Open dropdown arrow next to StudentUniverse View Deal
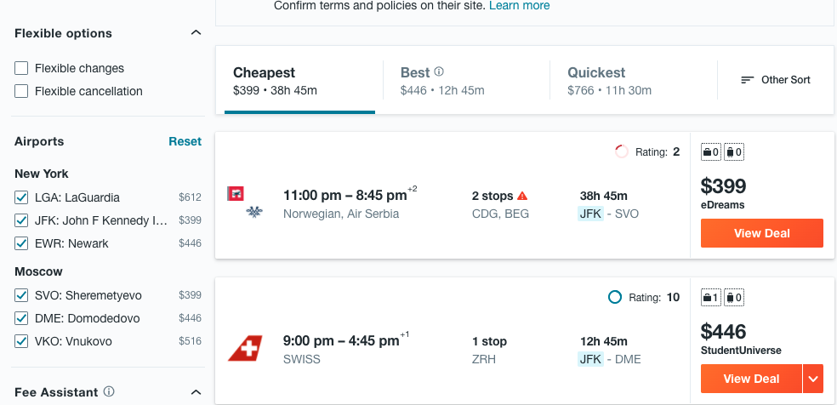 coord(813,379)
